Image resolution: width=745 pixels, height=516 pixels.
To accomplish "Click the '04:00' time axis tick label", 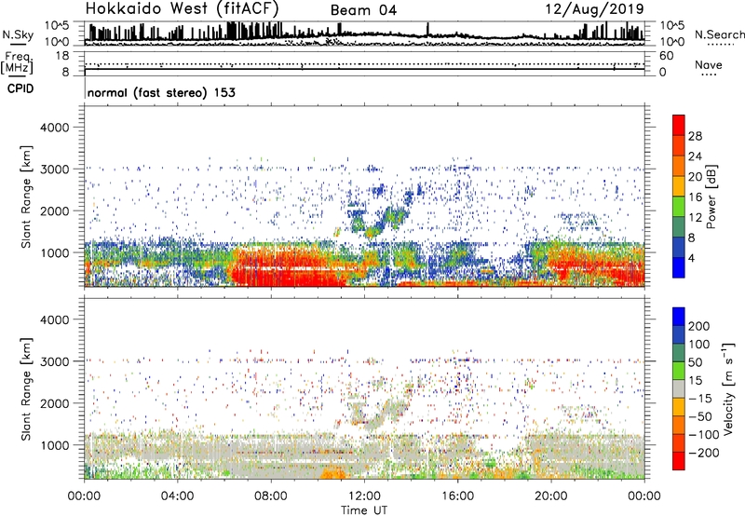I will 178,496.
